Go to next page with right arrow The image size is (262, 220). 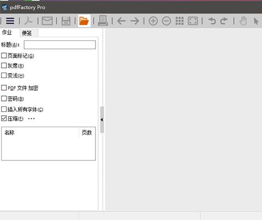click(135, 21)
